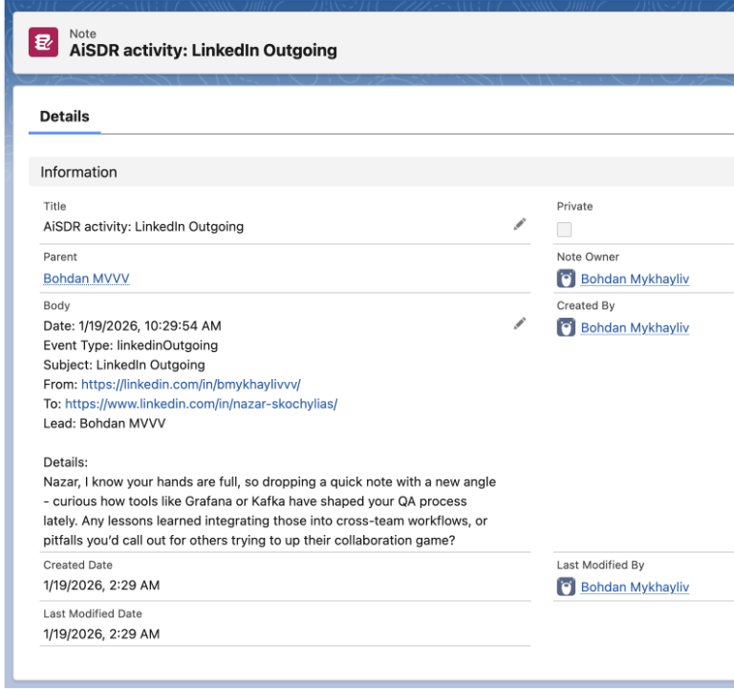The height and width of the screenshot is (689, 734).
Task: Click the 'Last Modified By' field label
Action: [x=600, y=566]
